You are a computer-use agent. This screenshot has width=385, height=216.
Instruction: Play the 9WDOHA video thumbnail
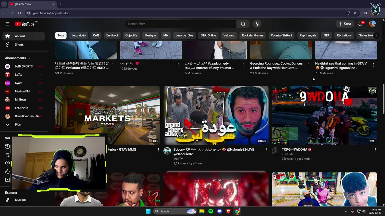pos(324,115)
